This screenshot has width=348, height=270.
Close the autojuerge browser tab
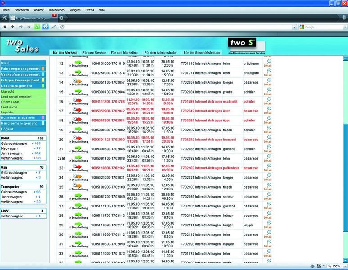click(54, 15)
